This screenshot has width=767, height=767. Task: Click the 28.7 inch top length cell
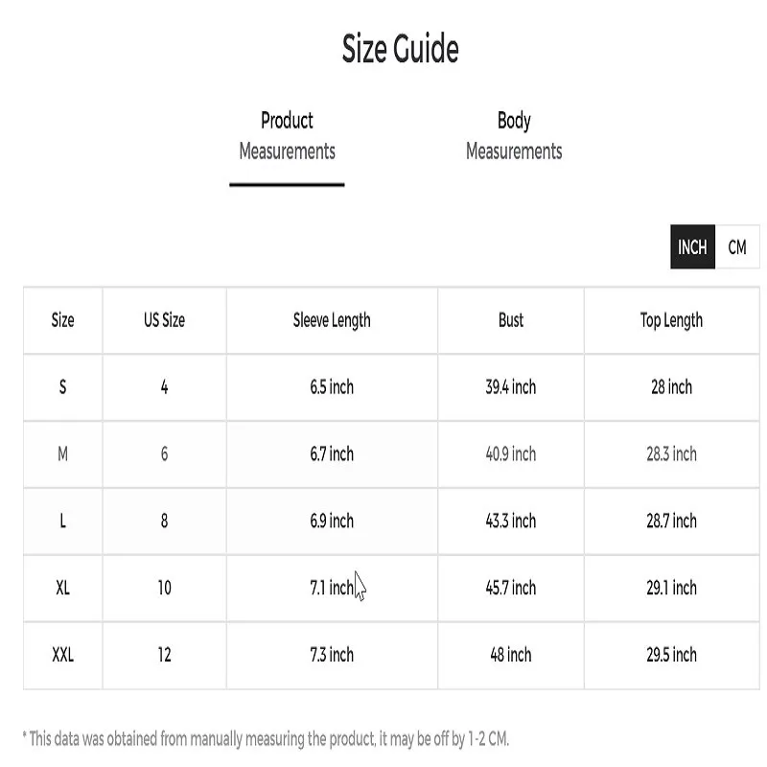tap(672, 521)
